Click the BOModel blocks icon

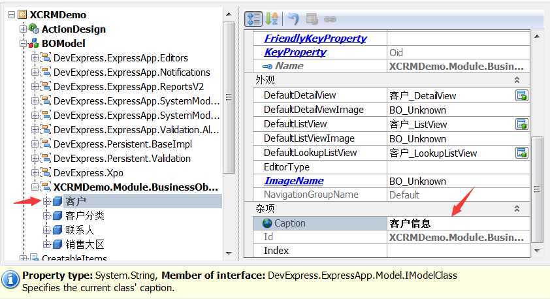pyautogui.click(x=34, y=43)
